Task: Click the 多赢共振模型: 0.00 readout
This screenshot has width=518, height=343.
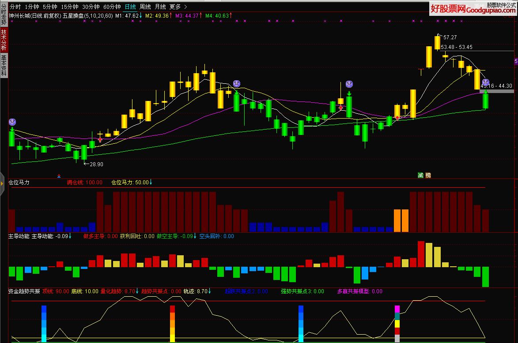Action: point(360,291)
